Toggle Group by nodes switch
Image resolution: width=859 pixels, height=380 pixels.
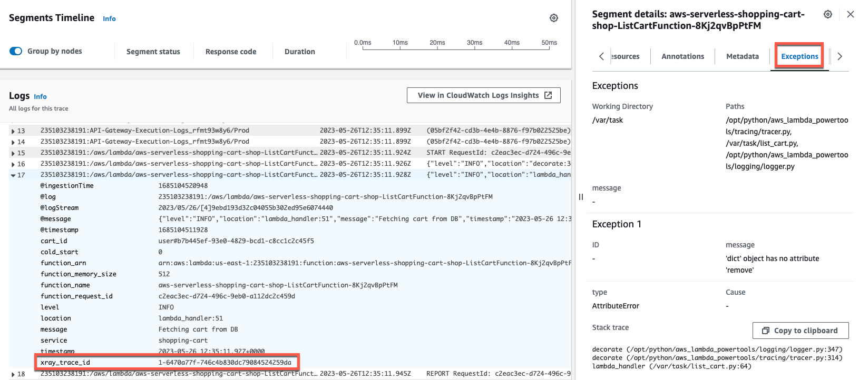(x=16, y=51)
